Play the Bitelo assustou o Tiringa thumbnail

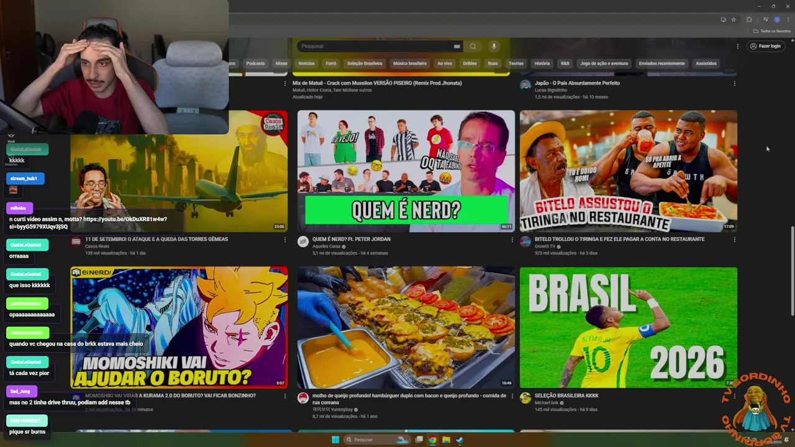point(629,171)
